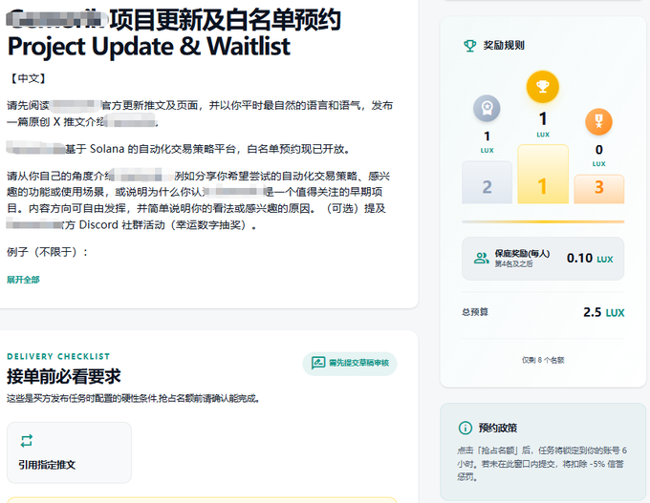Expand full description via 展开全部
This screenshot has height=503, width=650.
tap(23, 280)
